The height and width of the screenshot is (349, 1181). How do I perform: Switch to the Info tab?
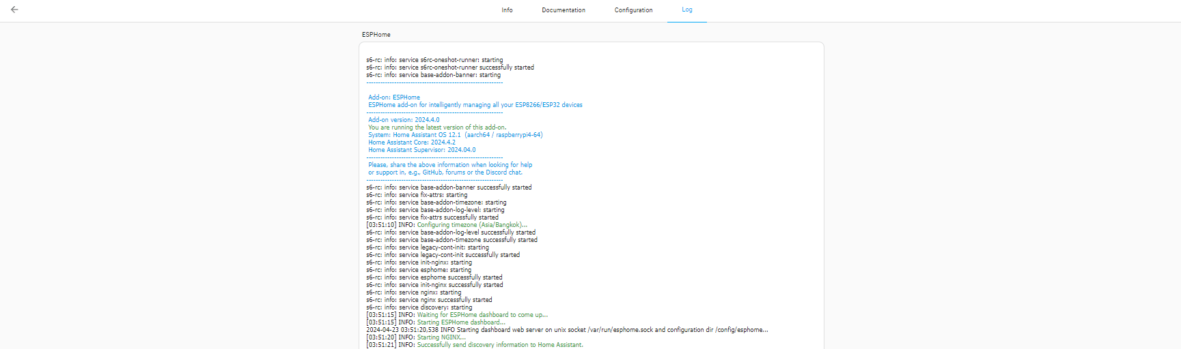tap(507, 10)
